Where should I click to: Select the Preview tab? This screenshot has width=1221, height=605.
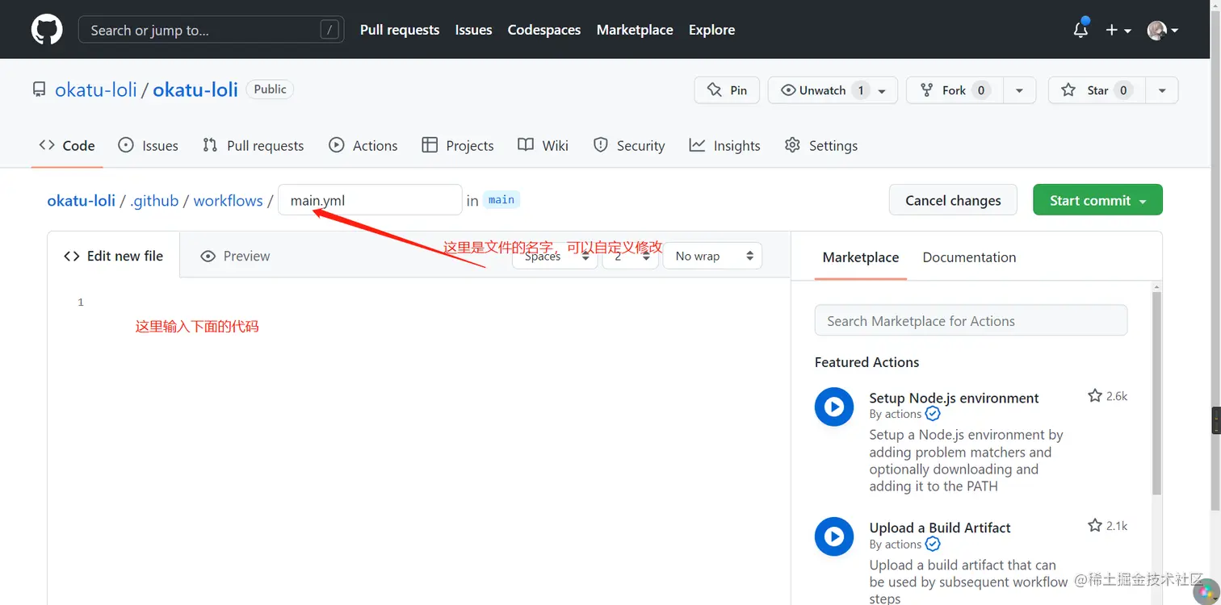coord(235,256)
